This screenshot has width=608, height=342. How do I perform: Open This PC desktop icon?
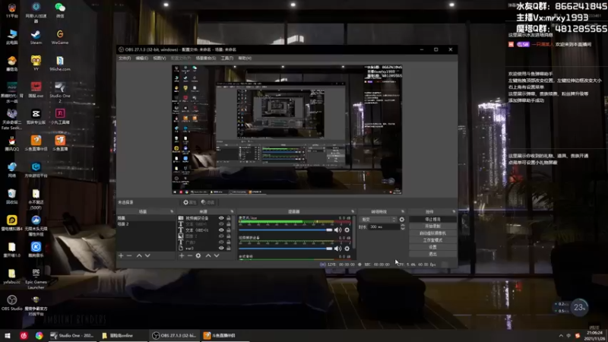(11, 37)
